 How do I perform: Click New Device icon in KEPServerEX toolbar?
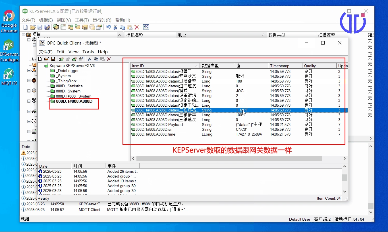[63, 27]
